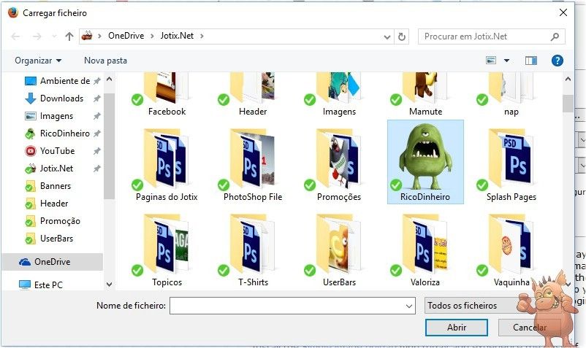
Task: Click the Cancelar button
Action: [x=530, y=328]
